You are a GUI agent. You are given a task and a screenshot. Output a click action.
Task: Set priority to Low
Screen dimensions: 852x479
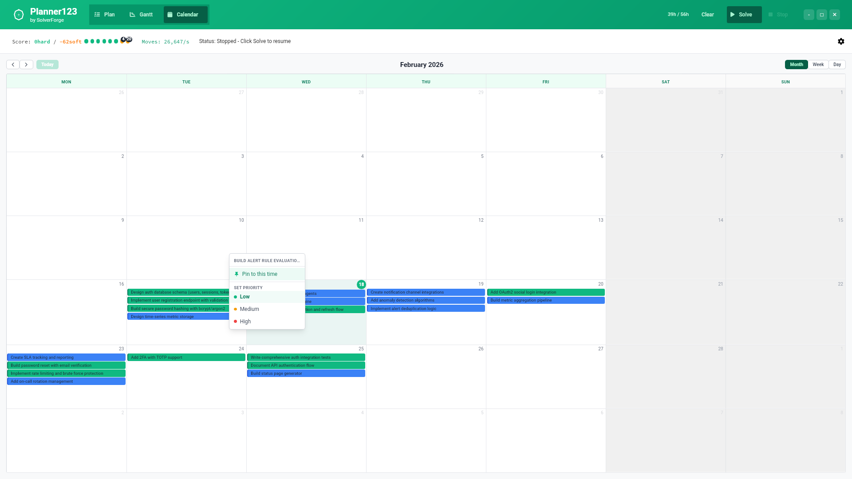[x=245, y=297]
